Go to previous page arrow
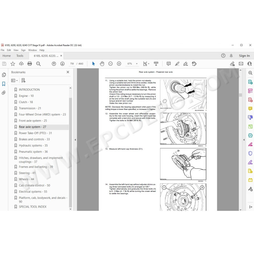The image size is (254, 254). click(54, 64)
